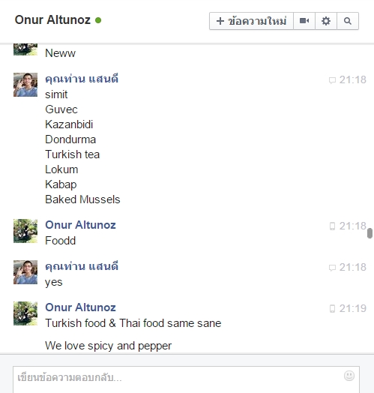Image resolution: width=374 pixels, height=393 pixels.
Task: Focus the reply message input field
Action: coord(186,379)
